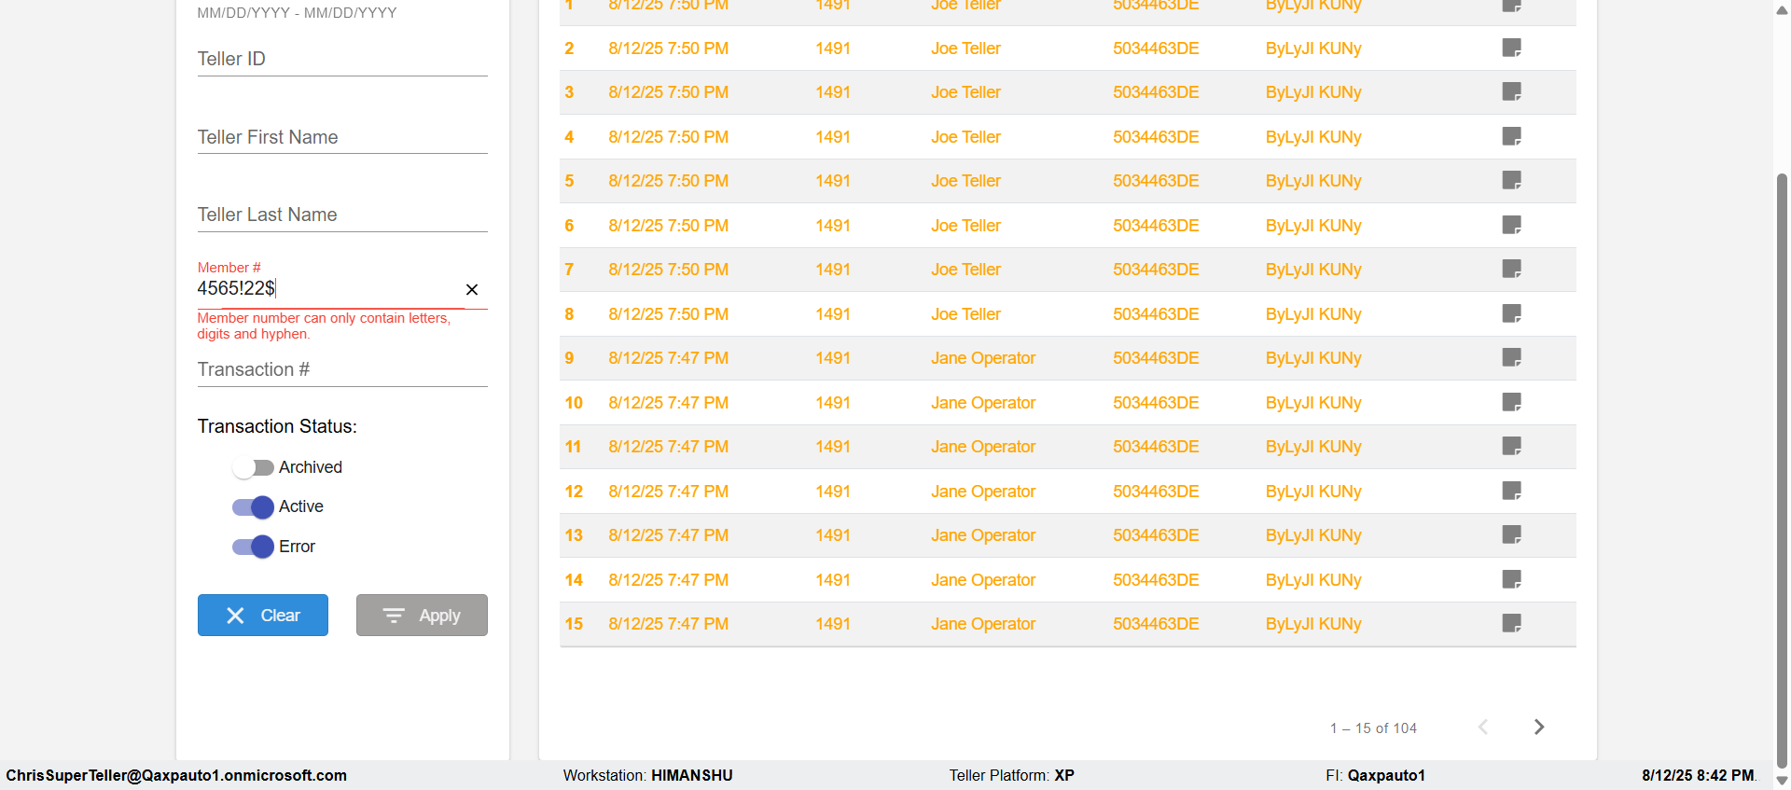1791x790 pixels.
Task: Open the note icon in row 5
Action: (1511, 180)
